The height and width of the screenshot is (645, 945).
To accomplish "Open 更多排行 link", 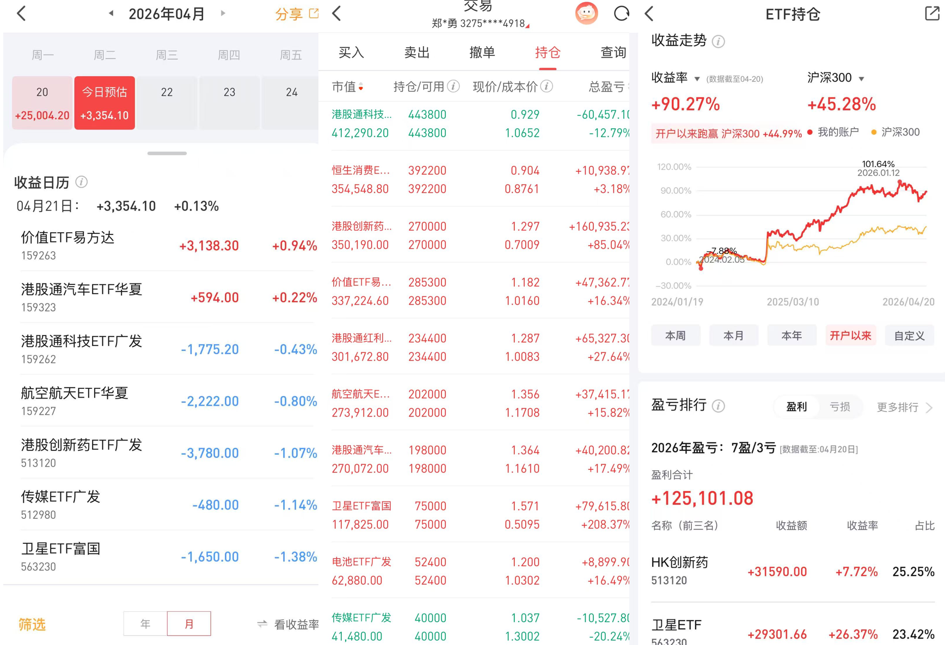I will (905, 407).
